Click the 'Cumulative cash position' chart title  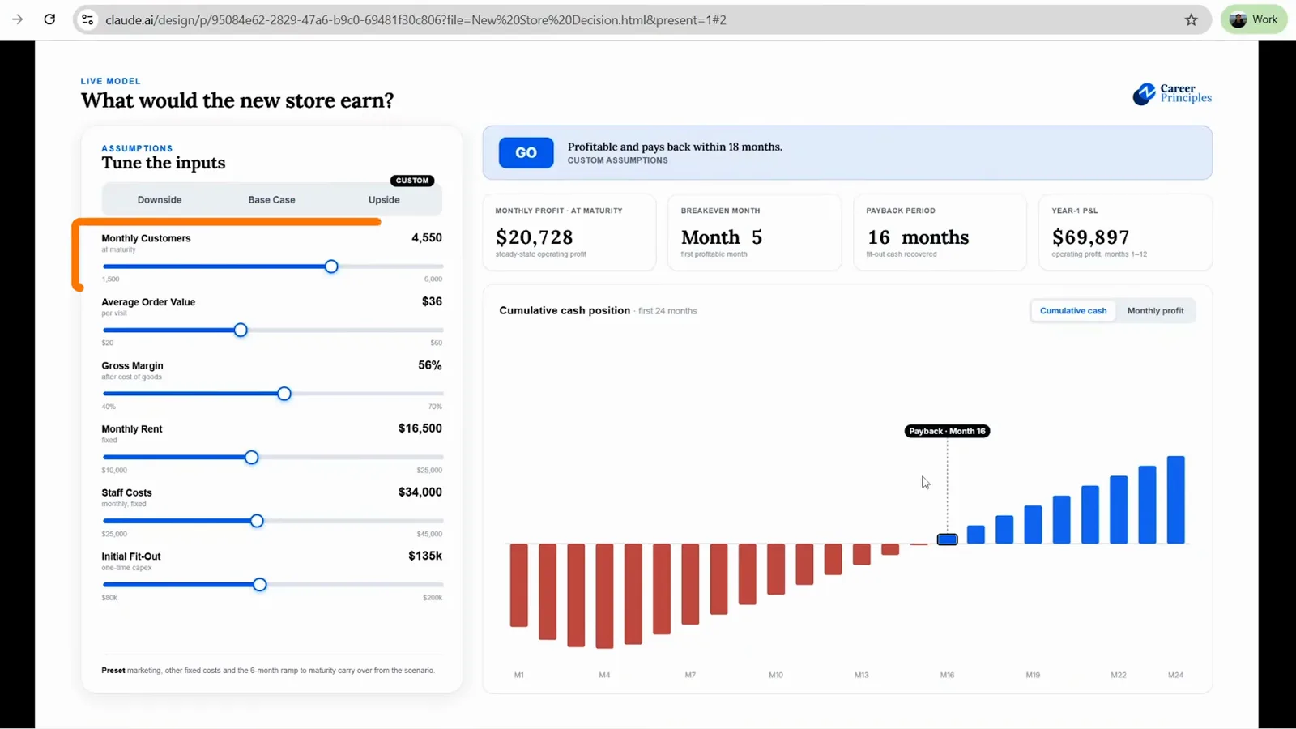(565, 310)
